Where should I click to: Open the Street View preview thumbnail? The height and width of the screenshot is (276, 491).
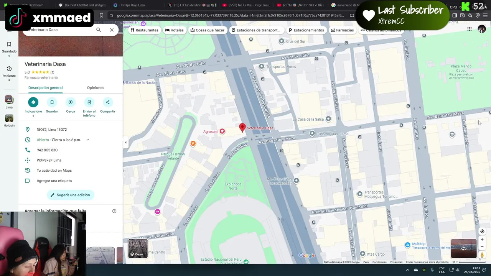pos(464,249)
